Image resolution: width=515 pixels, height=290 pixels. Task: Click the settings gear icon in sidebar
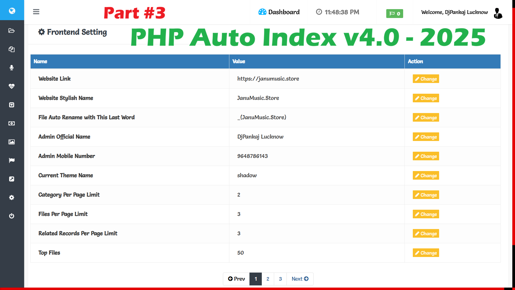point(12,197)
